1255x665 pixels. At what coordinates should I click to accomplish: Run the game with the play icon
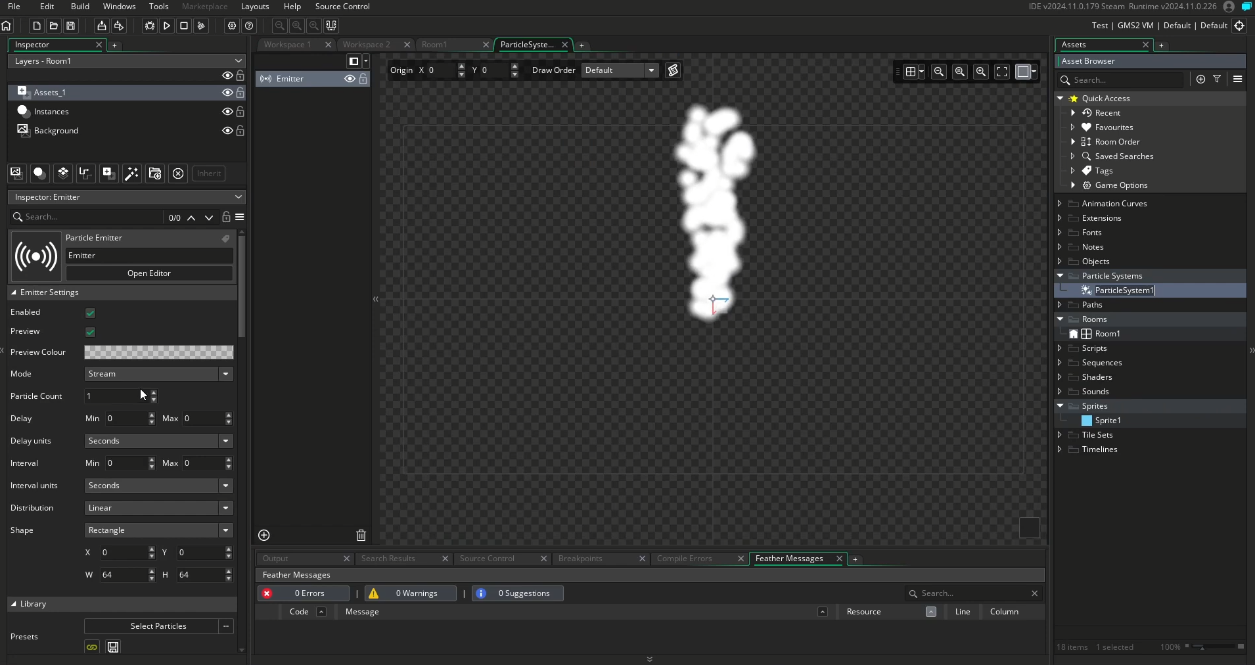click(x=167, y=26)
